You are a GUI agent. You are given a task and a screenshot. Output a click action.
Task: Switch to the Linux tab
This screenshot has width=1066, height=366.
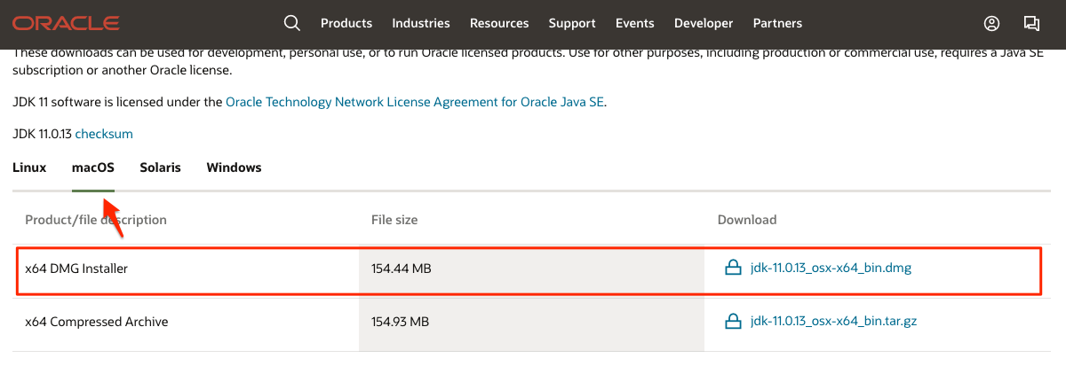[29, 167]
